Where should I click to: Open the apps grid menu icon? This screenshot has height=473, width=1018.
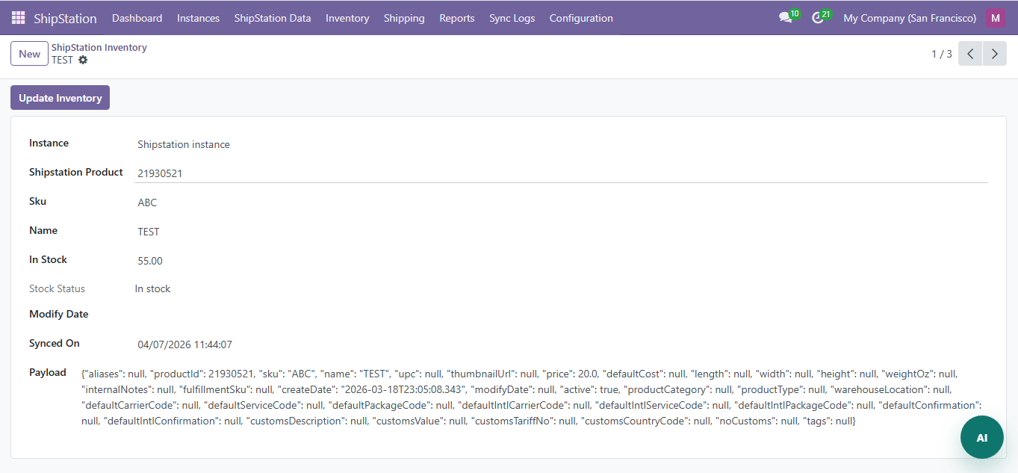pos(18,18)
